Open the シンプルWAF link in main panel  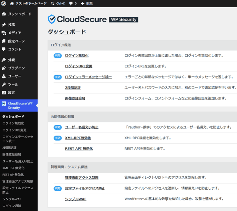(x=76, y=199)
